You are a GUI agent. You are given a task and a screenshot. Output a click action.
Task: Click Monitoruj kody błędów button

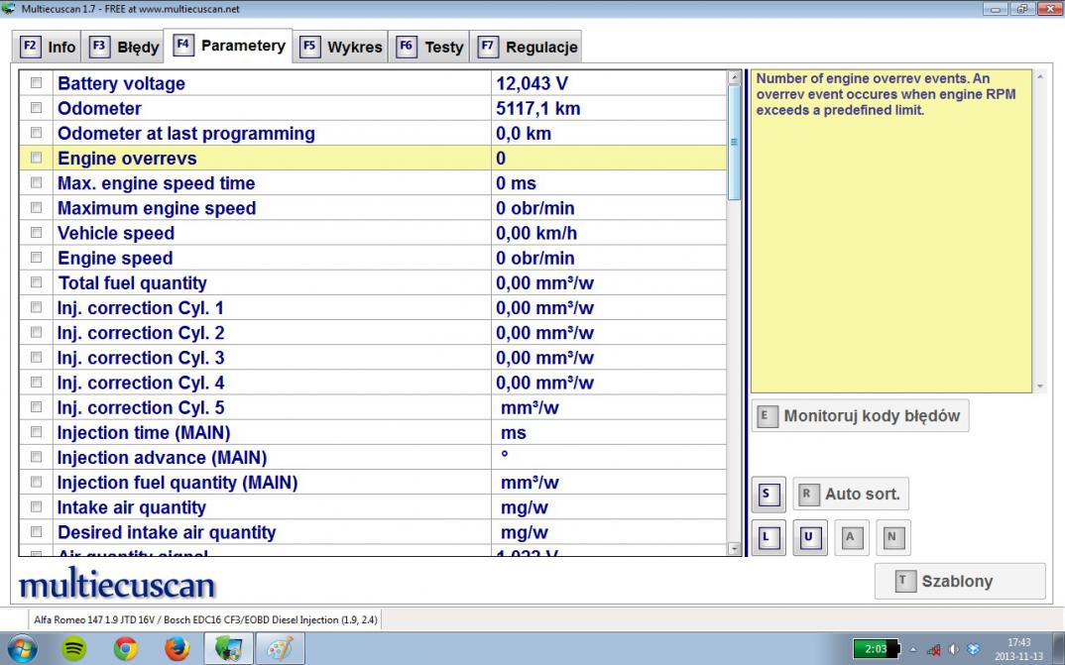[x=860, y=416]
